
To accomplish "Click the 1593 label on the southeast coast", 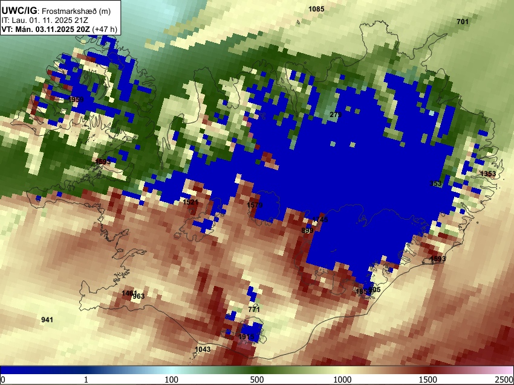I will (x=438, y=259).
